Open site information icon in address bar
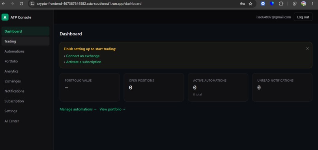 pos(32,4)
